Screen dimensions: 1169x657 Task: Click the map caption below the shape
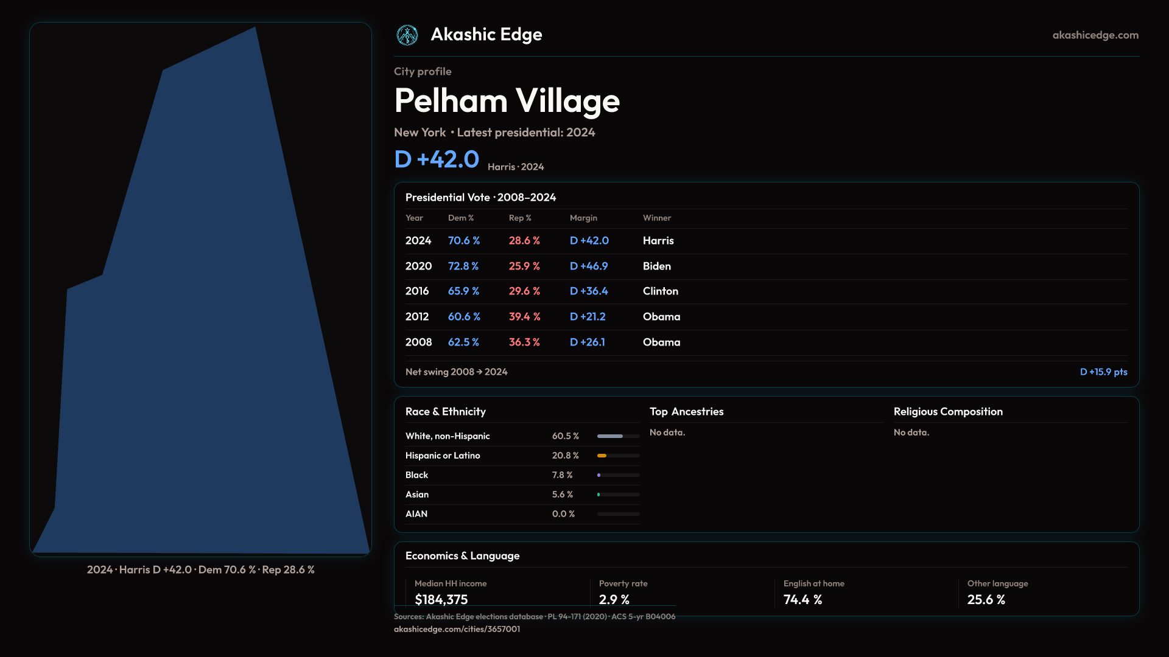(x=200, y=570)
